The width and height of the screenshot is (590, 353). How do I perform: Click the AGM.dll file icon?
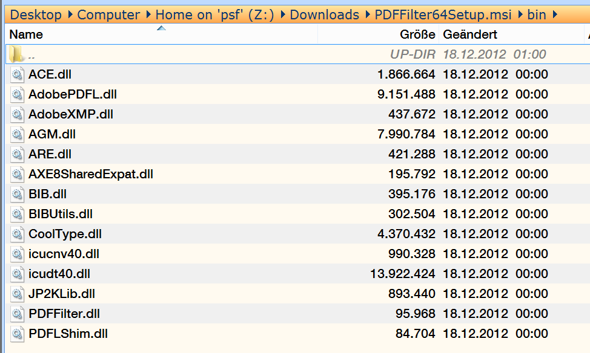tap(17, 134)
